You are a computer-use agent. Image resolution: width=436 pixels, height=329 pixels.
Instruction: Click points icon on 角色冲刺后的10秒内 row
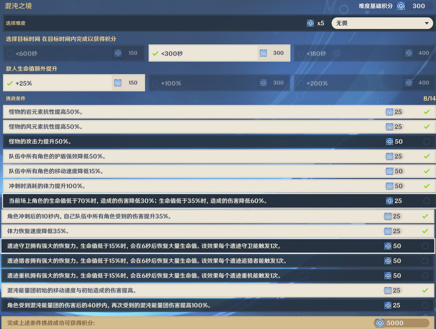(388, 216)
